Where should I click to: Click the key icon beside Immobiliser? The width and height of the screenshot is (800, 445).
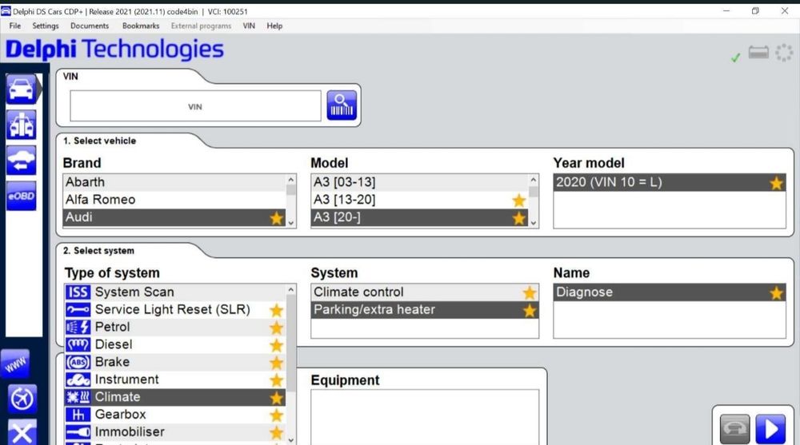click(78, 431)
